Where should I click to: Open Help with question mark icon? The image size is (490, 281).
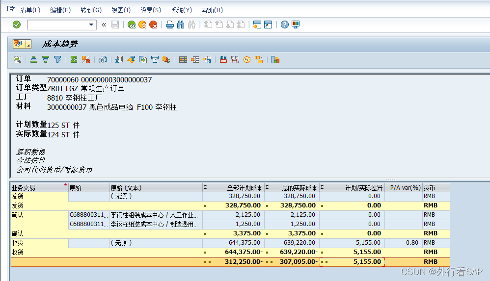tap(285, 25)
